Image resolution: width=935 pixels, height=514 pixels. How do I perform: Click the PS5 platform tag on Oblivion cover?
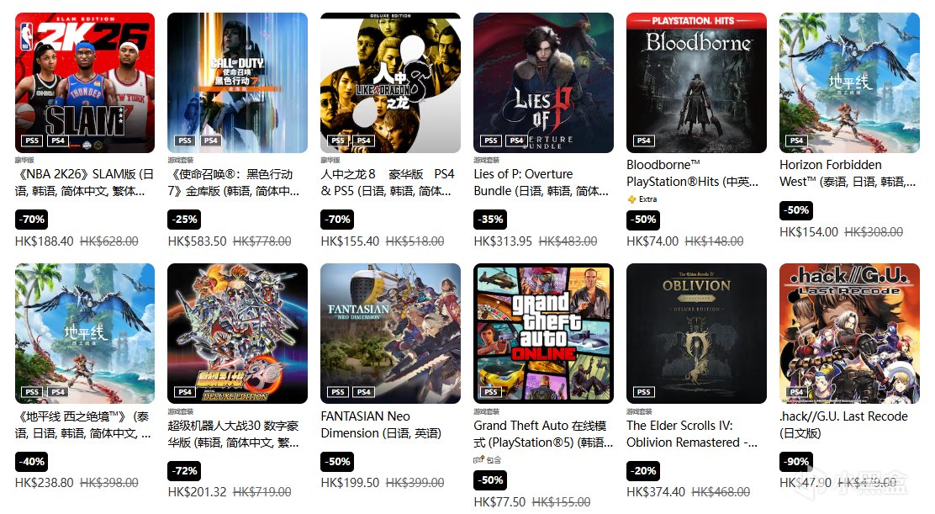pyautogui.click(x=644, y=392)
